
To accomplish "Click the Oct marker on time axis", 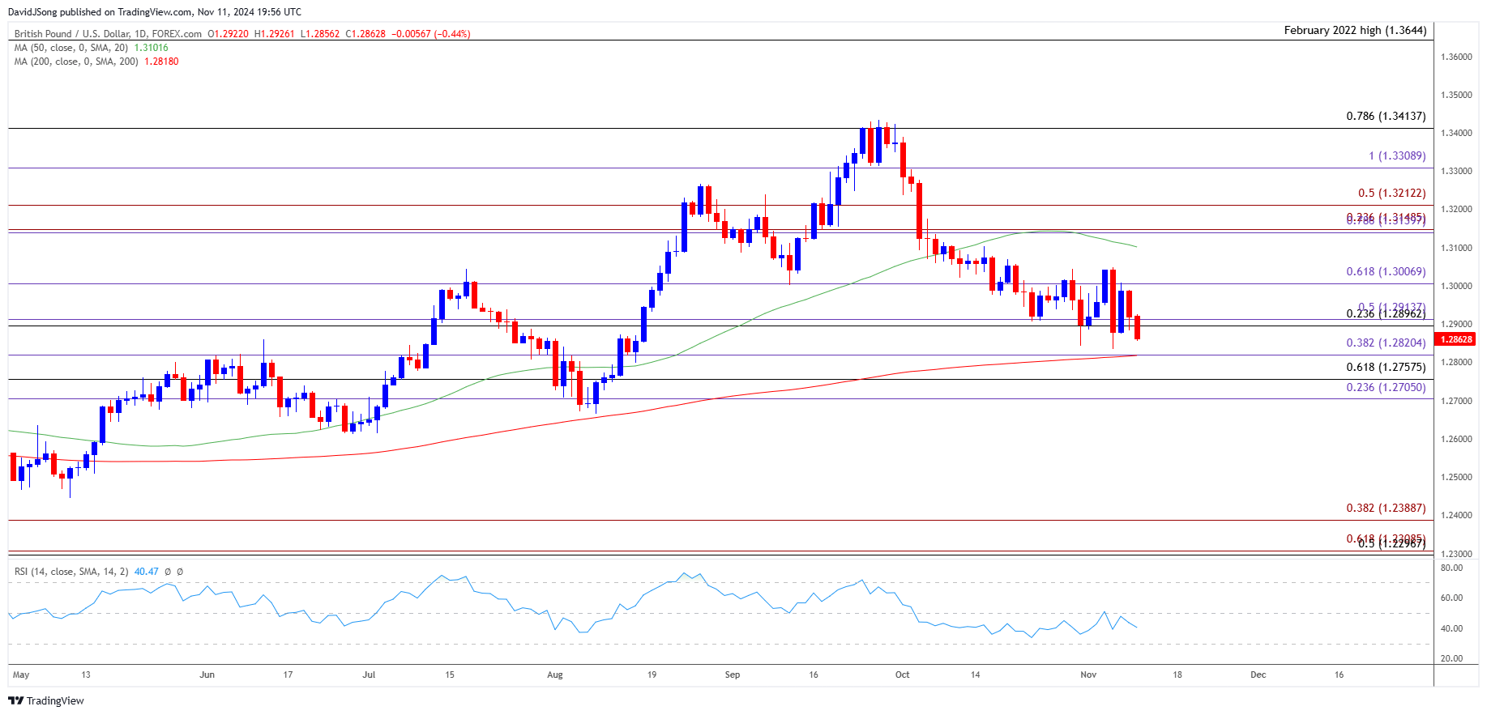I will pyautogui.click(x=902, y=675).
